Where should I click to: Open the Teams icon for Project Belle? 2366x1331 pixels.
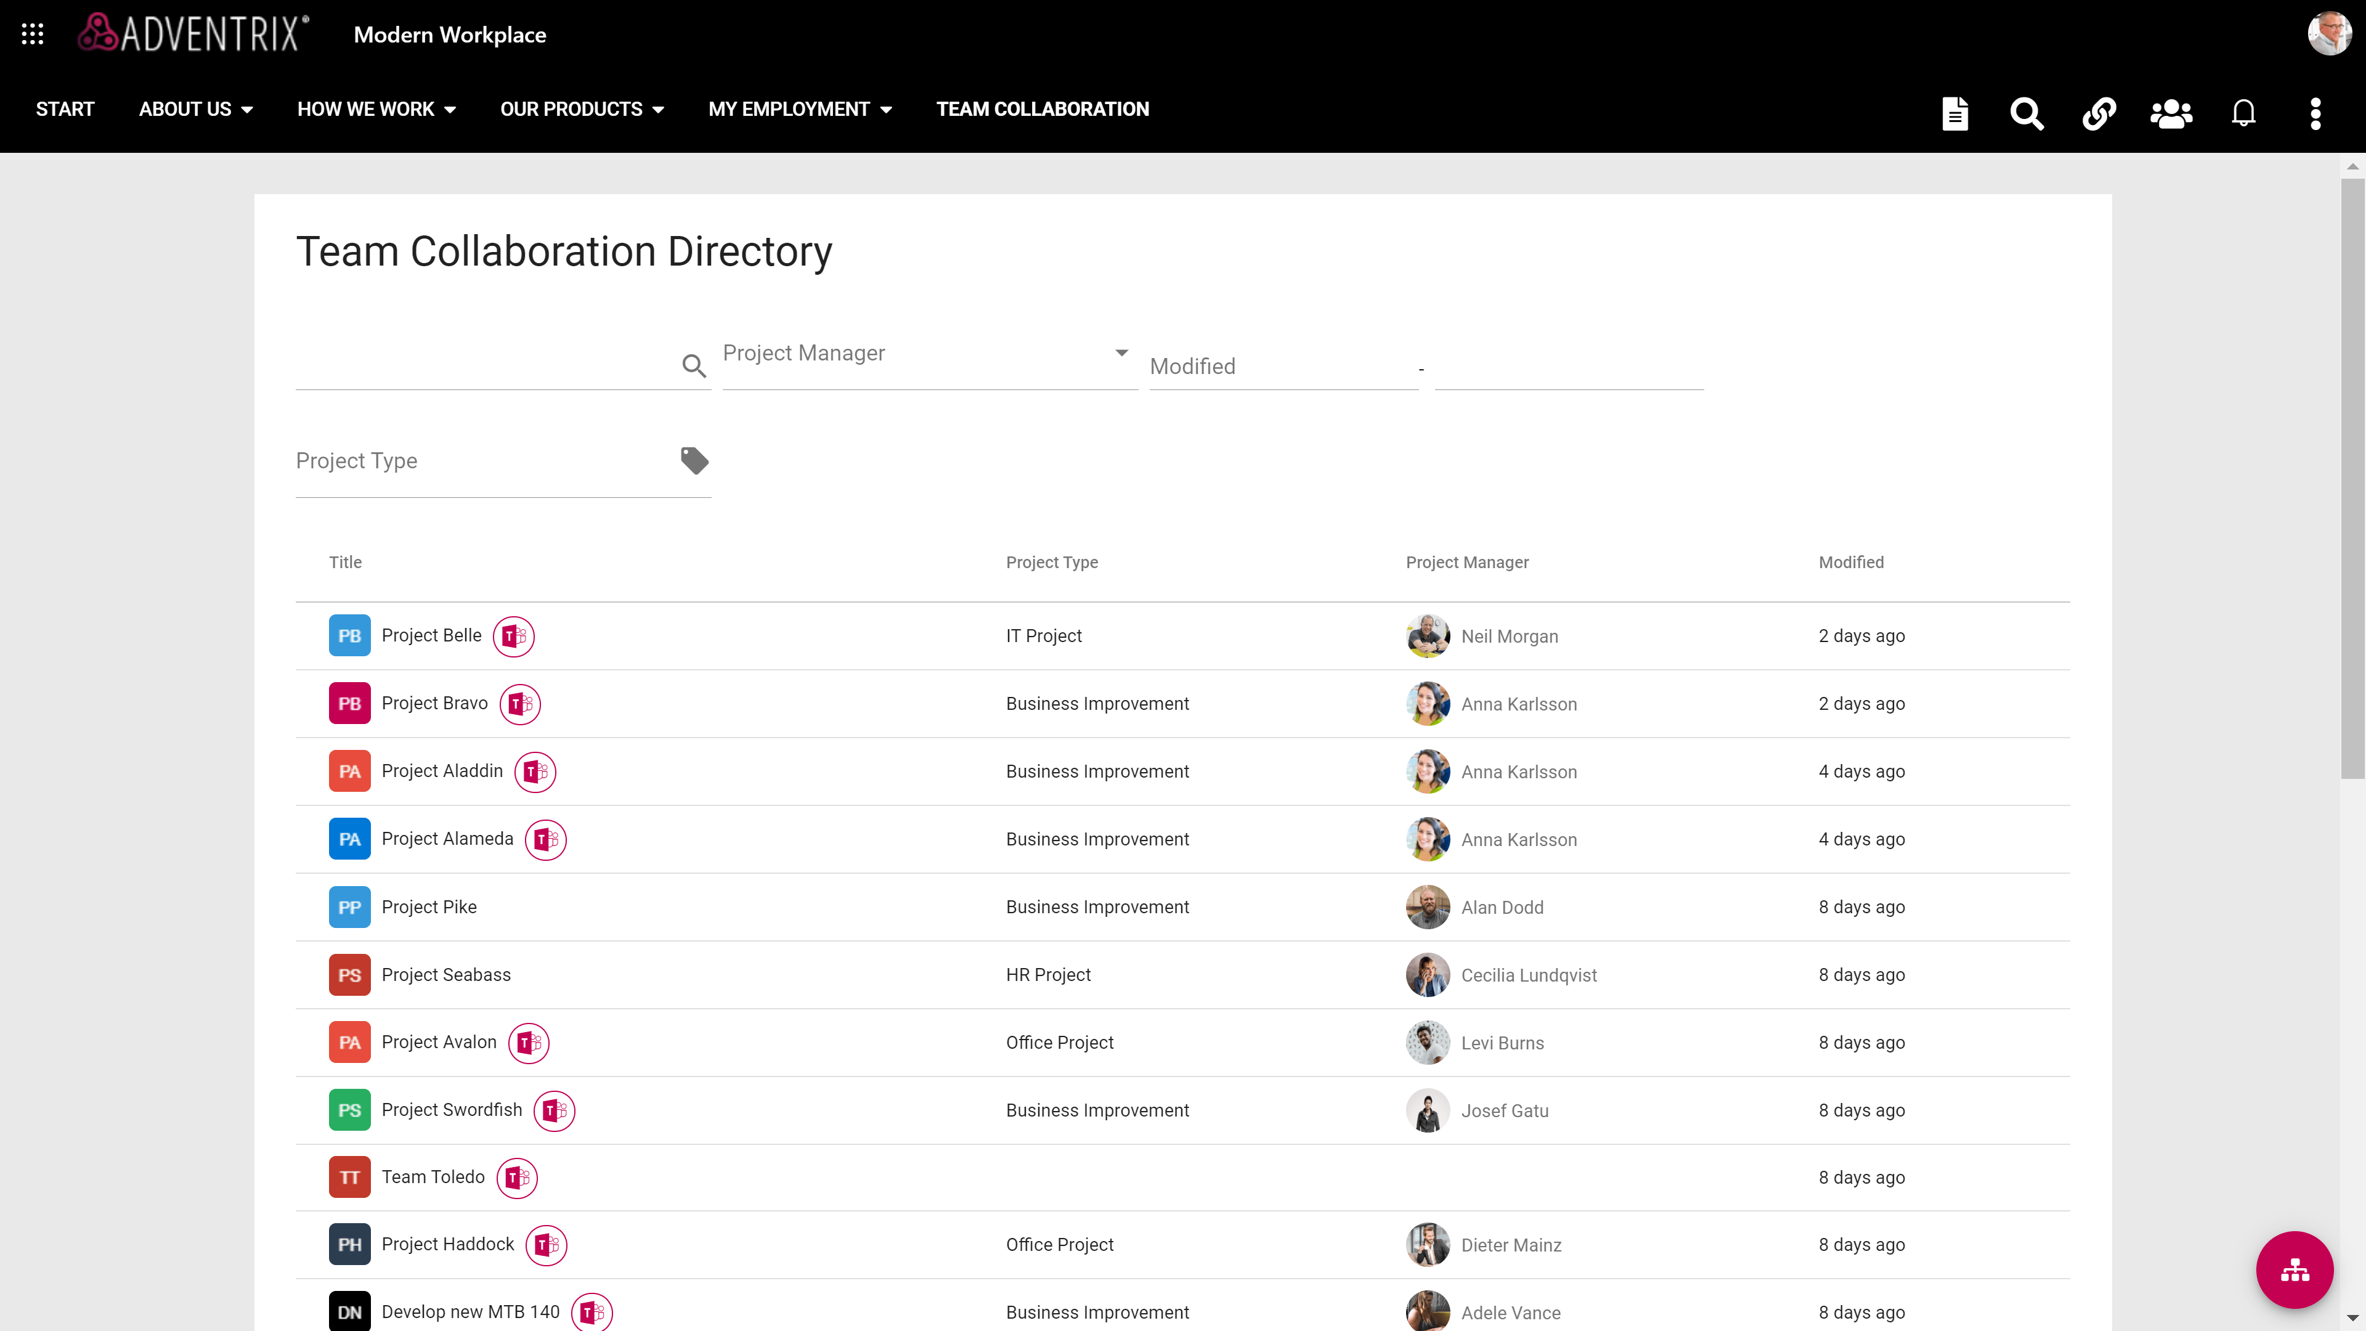[513, 636]
